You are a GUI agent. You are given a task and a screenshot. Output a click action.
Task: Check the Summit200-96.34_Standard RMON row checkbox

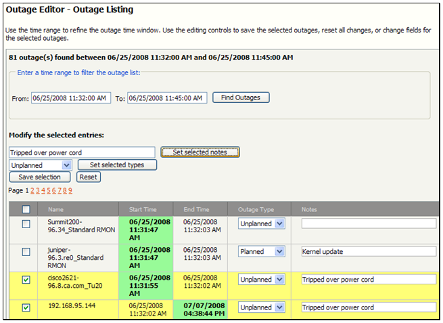pos(26,224)
